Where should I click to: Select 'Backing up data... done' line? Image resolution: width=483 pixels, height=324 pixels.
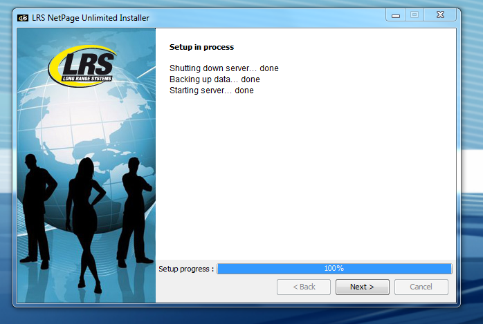(215, 79)
